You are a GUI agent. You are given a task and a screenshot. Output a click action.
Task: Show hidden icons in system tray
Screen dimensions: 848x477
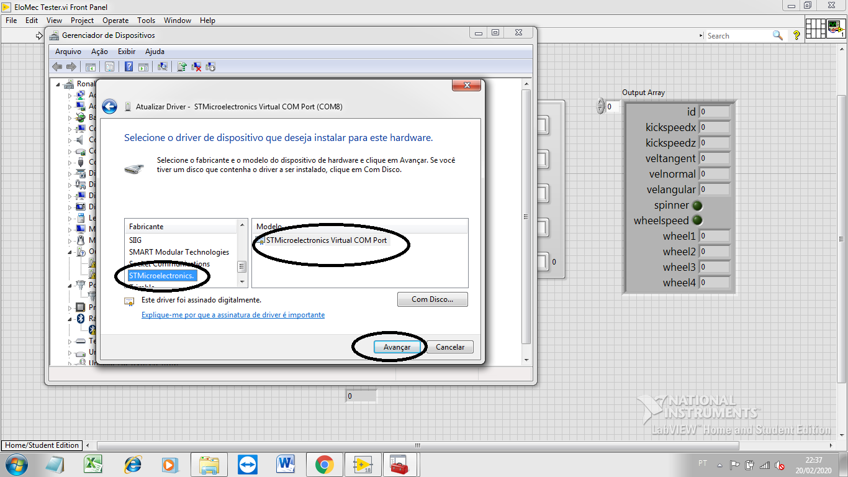point(719,465)
